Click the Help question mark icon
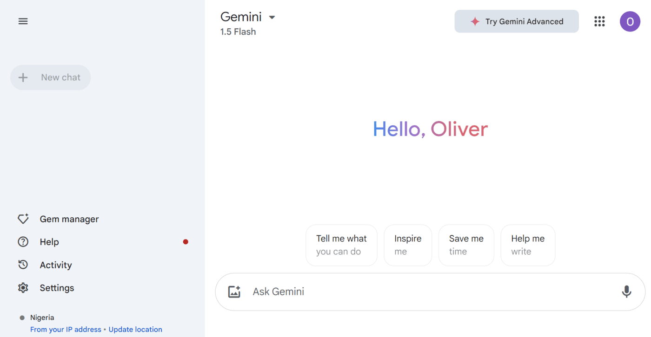Viewport: 651px width, 337px height. [23, 242]
